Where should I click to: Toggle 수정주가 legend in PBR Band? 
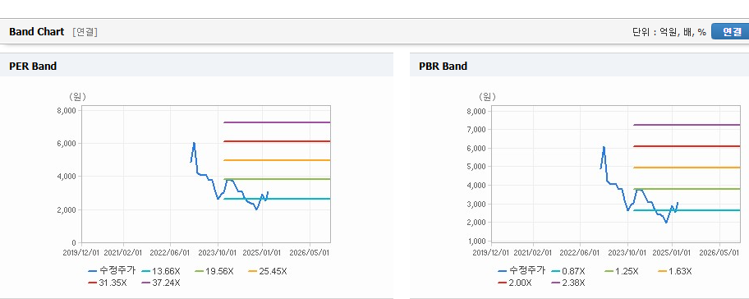tap(522, 271)
